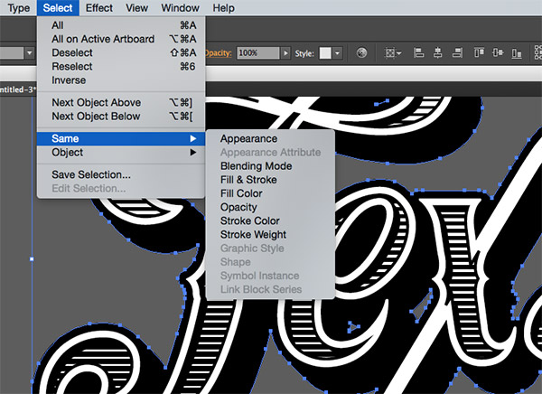
Task: Choose All from Select menu
Action: click(121, 25)
